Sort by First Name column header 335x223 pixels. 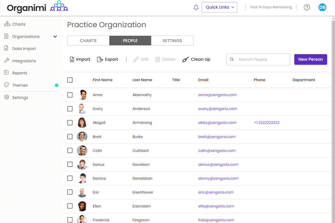point(103,80)
